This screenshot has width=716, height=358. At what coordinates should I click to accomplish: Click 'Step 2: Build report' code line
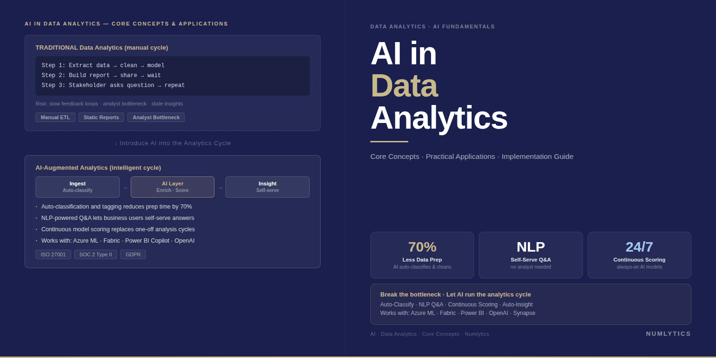coord(101,76)
